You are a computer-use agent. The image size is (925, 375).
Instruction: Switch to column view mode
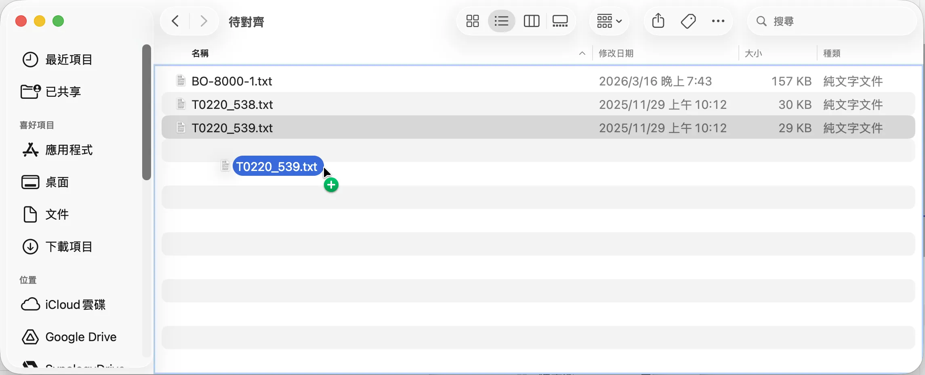click(531, 21)
